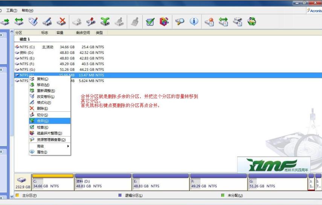The width and height of the screenshot is (322, 205).
Task: Open the 帮助(H) menu
Action: (27, 11)
